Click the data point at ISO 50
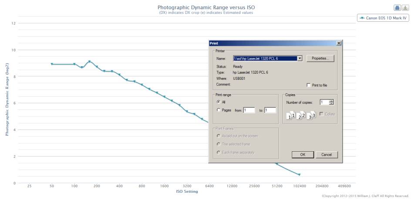The height and width of the screenshot is (201, 418). pos(52,64)
